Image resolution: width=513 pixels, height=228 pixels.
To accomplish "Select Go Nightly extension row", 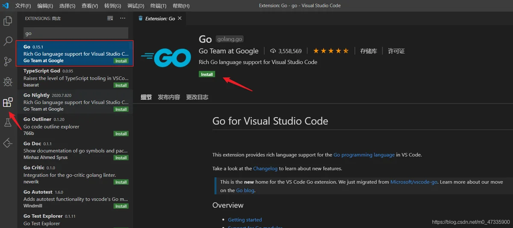I will [75, 102].
